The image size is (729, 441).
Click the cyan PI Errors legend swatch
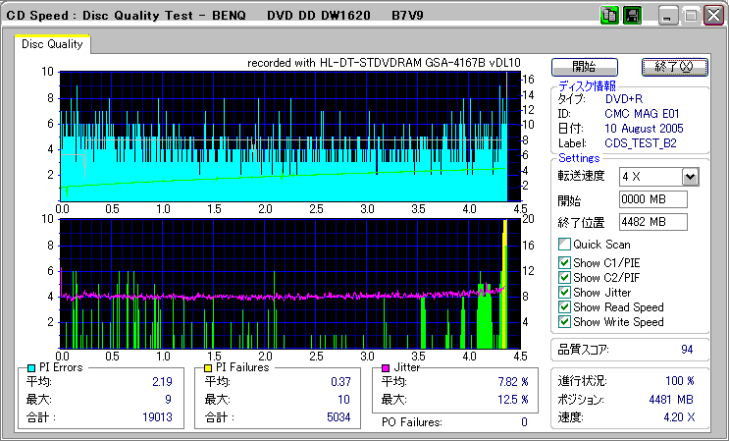tap(32, 367)
